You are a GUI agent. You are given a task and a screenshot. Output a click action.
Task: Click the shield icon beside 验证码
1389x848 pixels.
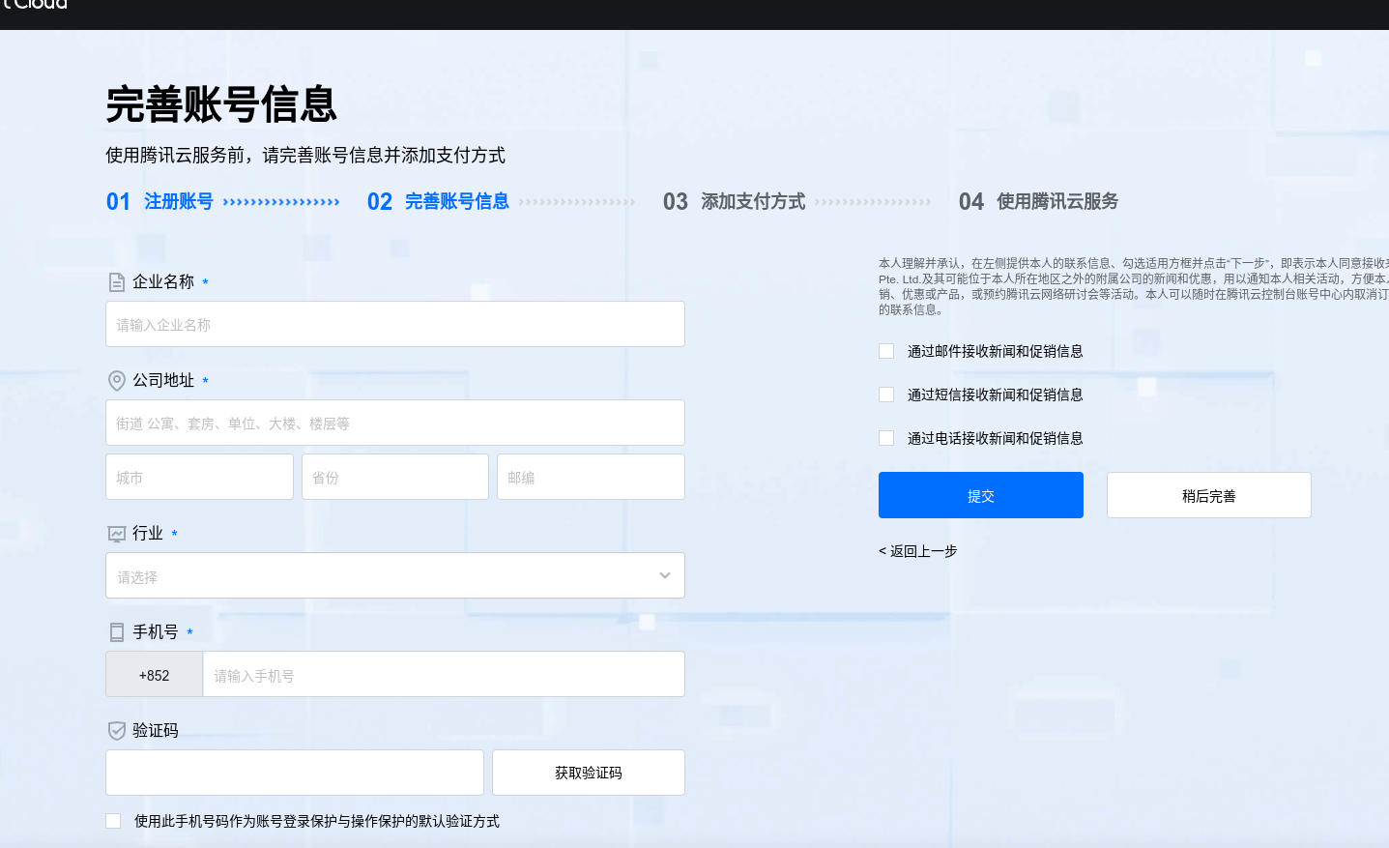pos(117,731)
